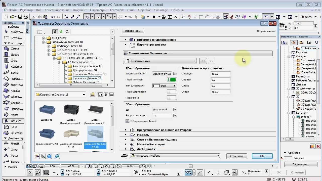
Task: Toggle large-icon thumbnail view button
Action: point(100,95)
